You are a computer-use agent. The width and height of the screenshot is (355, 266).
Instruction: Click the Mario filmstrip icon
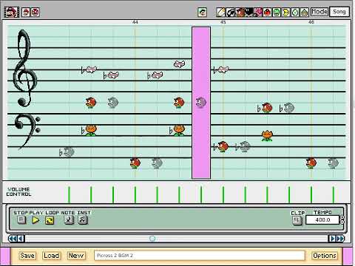(11, 12)
